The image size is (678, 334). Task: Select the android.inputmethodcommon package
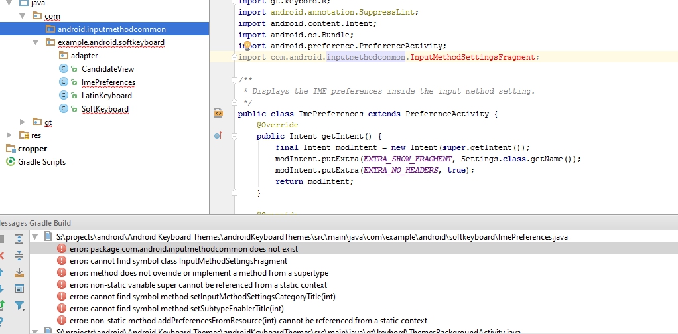pos(111,29)
